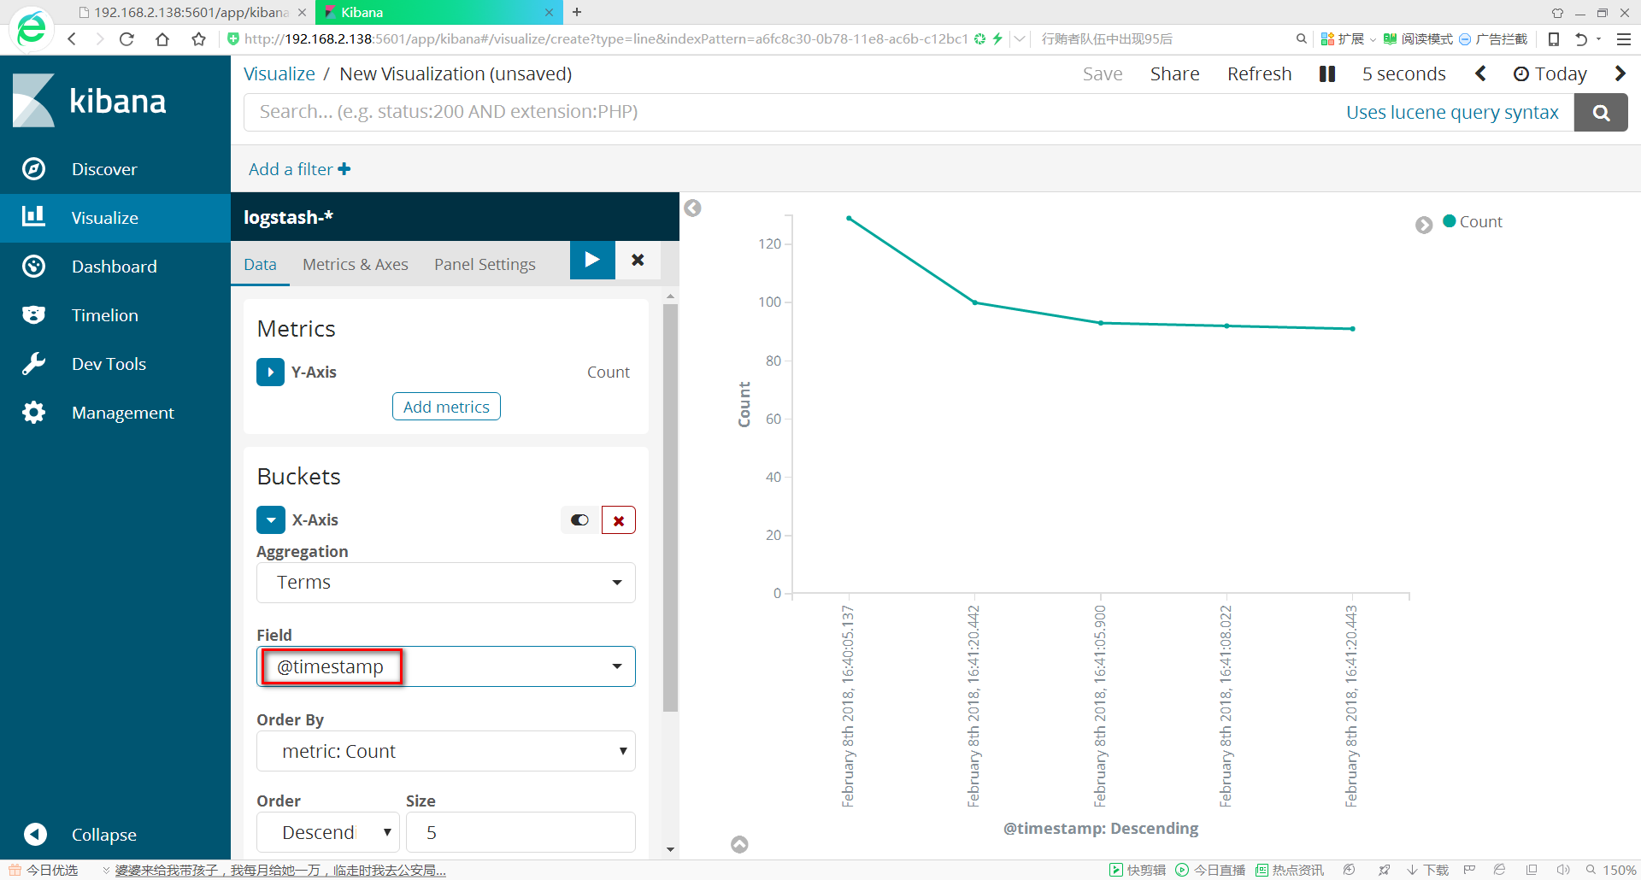Go to Dashboard in sidebar

click(x=114, y=267)
